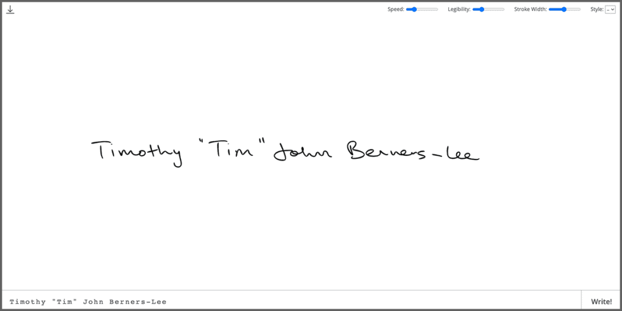Screen dimensions: 622x311
Task: Click the handwritten "Tim" in quotes
Action: [233, 150]
